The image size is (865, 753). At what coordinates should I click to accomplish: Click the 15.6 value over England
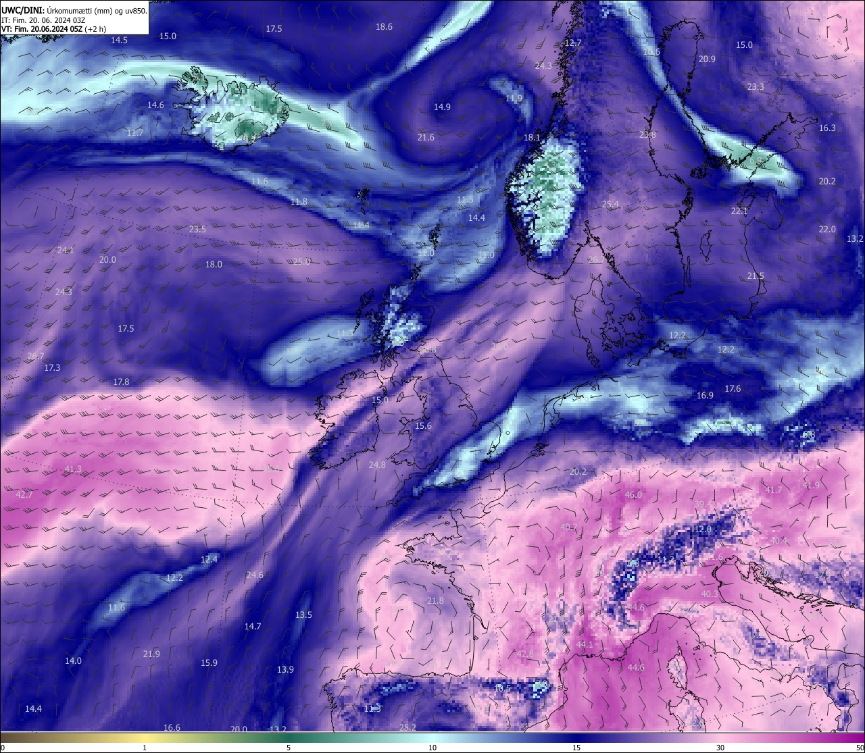423,426
